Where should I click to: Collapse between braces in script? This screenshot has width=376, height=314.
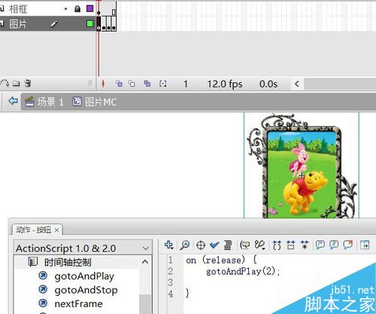coord(277,245)
